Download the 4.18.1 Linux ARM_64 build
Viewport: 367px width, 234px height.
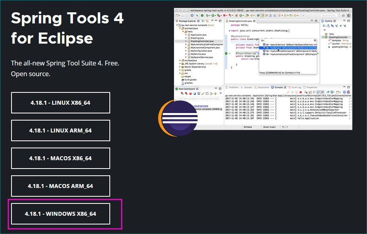pyautogui.click(x=60, y=130)
